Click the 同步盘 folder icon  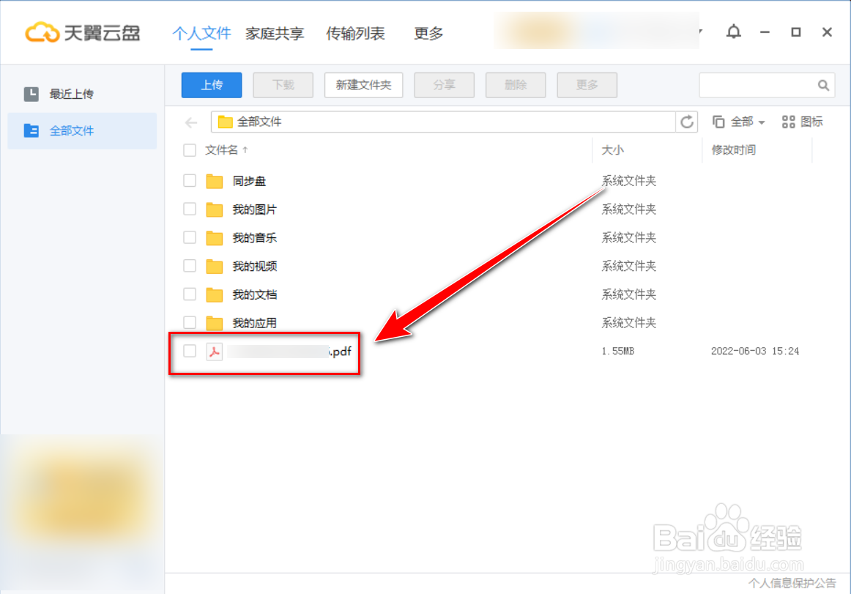point(215,182)
